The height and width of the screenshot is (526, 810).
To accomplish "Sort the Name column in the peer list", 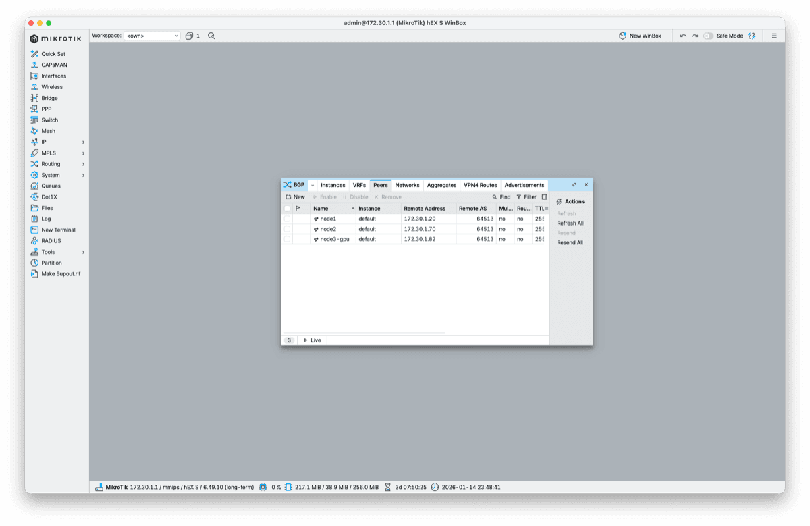I will [319, 208].
